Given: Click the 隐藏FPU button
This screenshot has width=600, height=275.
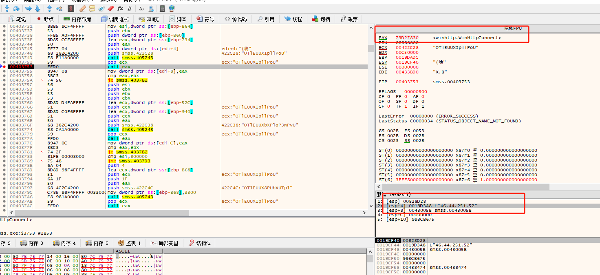Looking at the screenshot, I should coord(513,29).
